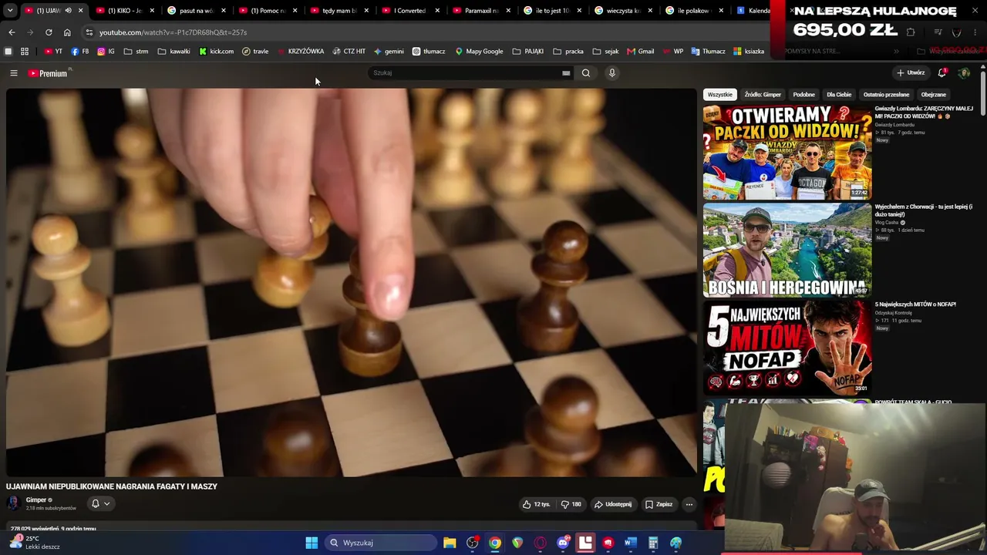Open the Windows Start menu

pos(312,543)
